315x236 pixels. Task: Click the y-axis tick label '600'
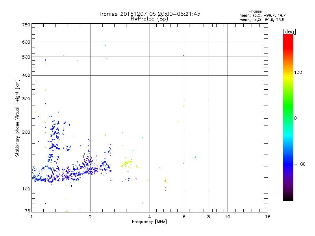point(26,42)
